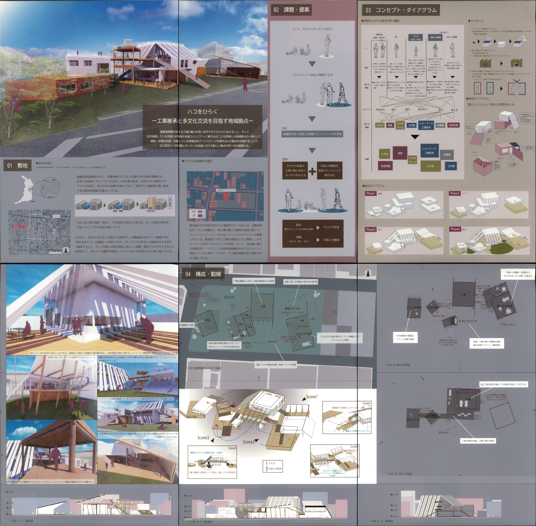Screen dimensions: 536x526
Task: Click the first gray down arrow under 無関心 text
Action: click(312, 64)
